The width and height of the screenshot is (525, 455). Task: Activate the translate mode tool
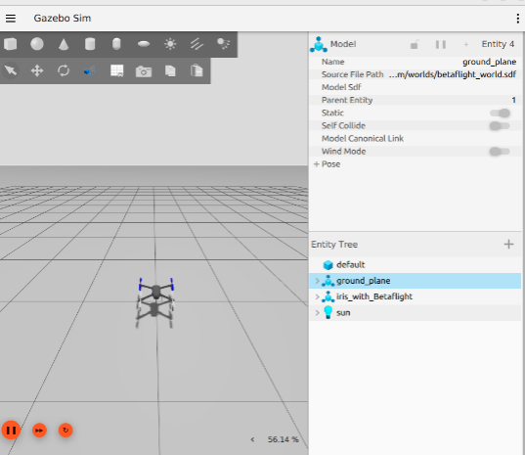(x=37, y=70)
